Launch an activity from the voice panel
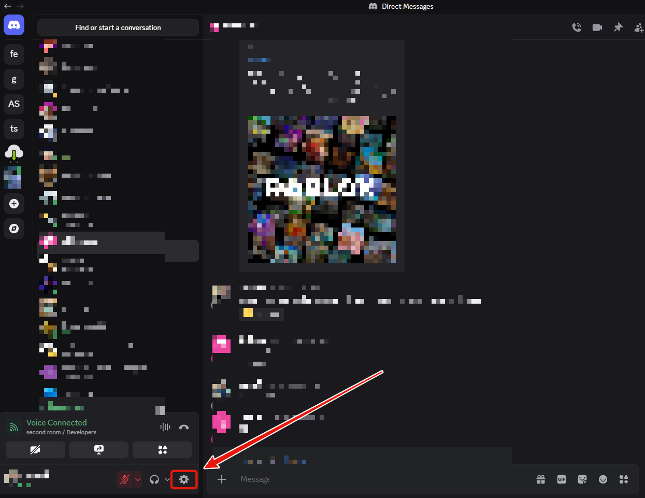 tap(163, 450)
